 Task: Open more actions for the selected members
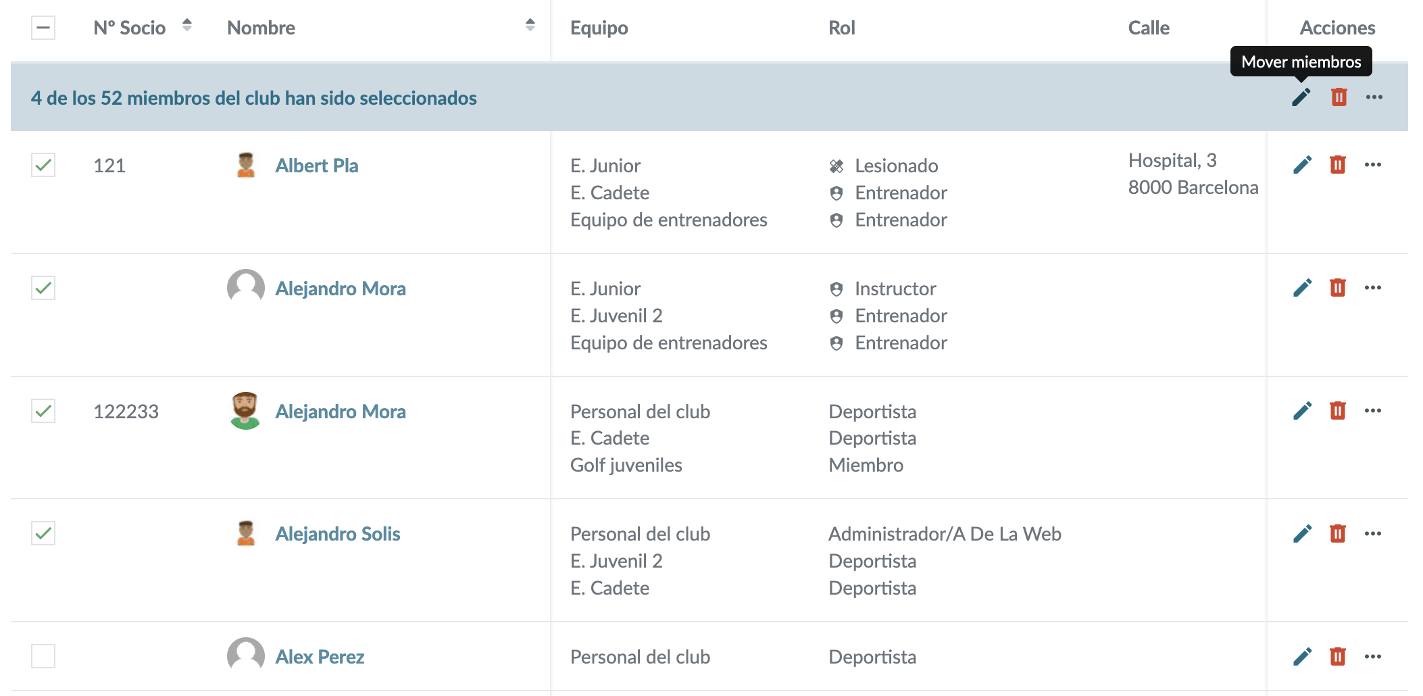pyautogui.click(x=1374, y=97)
